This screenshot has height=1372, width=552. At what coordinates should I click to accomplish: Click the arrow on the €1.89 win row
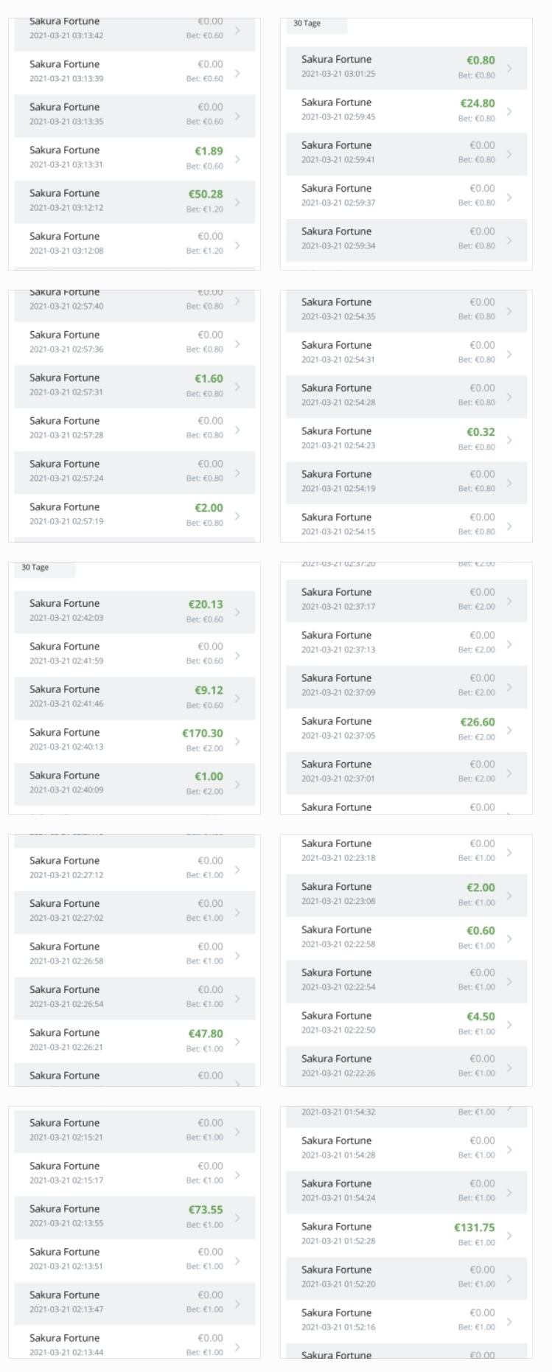pos(237,159)
